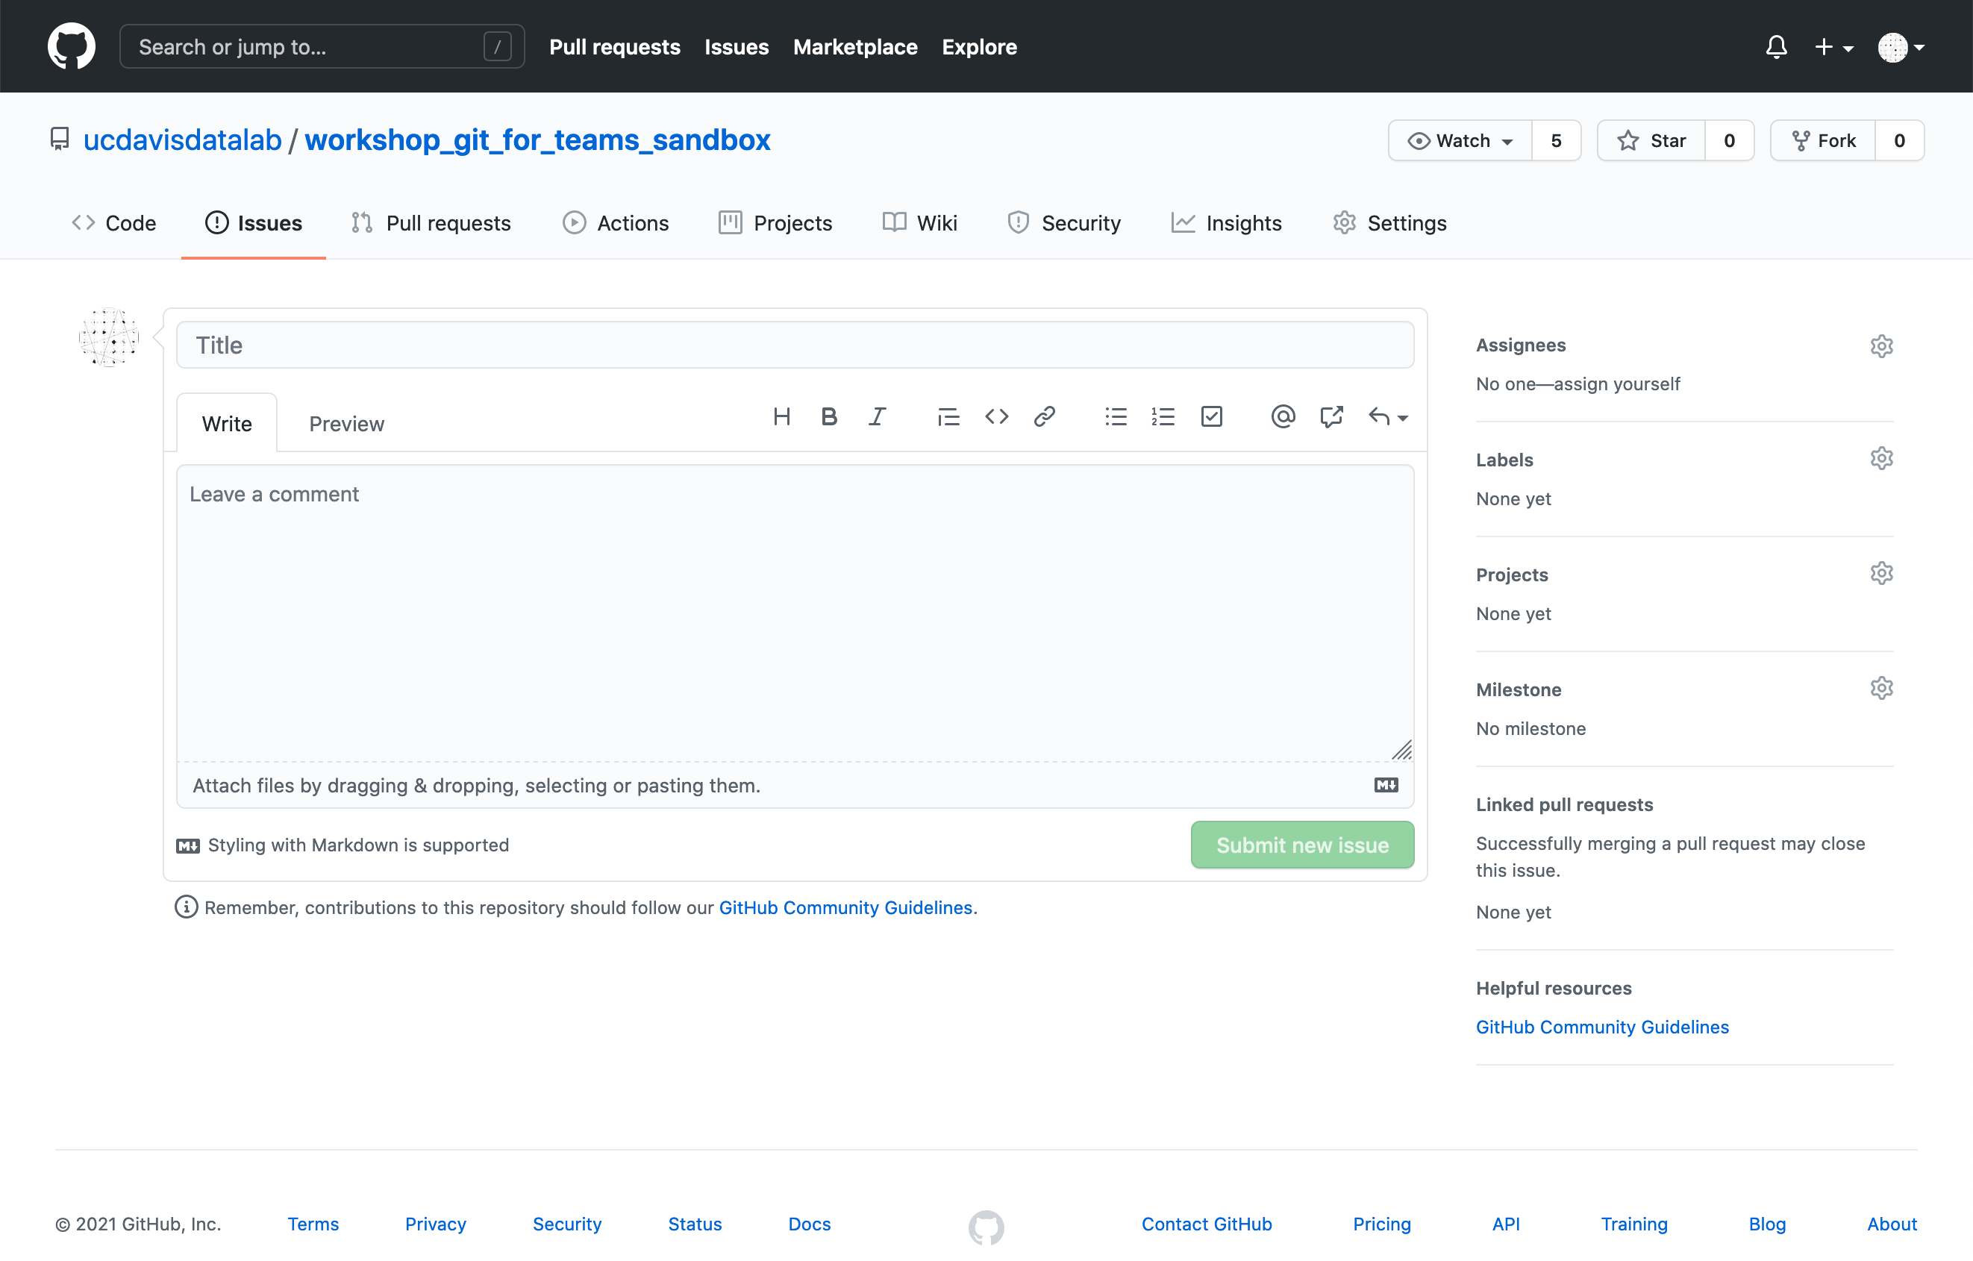Open the footer Pricing link
The width and height of the screenshot is (1973, 1261).
pyautogui.click(x=1381, y=1223)
